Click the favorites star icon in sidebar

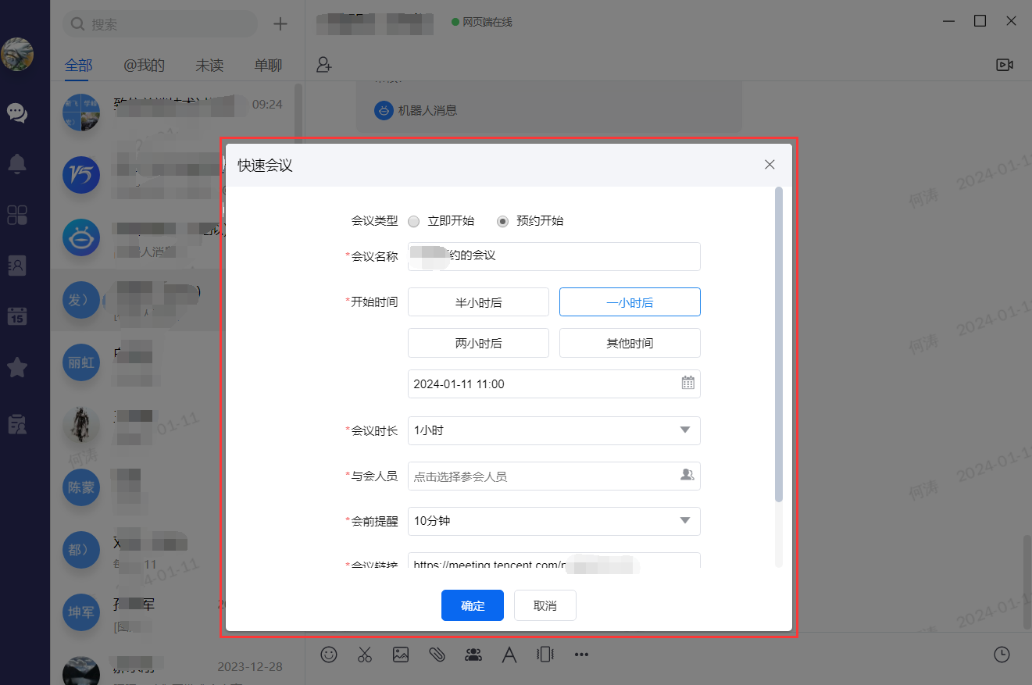click(17, 368)
